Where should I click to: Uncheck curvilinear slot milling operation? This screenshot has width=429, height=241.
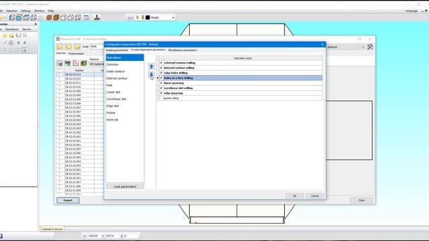pyautogui.click(x=161, y=88)
